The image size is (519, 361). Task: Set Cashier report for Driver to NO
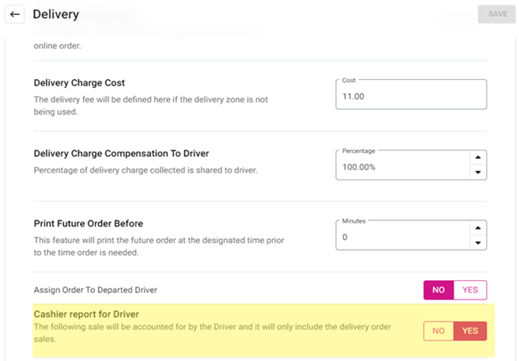438,331
